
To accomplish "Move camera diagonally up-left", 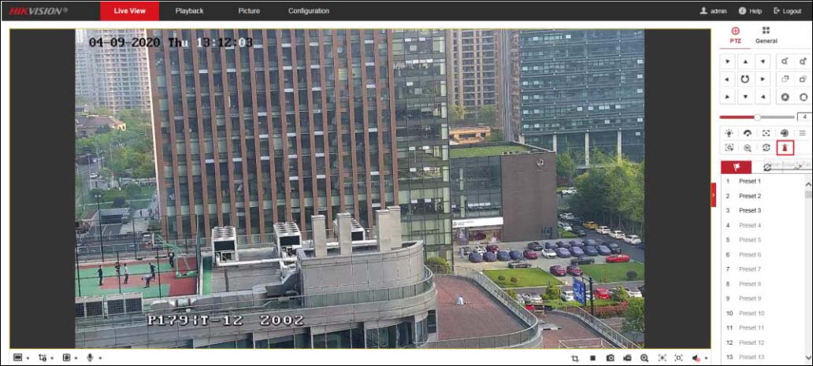I will pyautogui.click(x=727, y=61).
